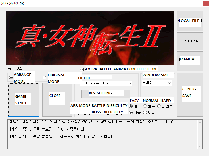209x156 pixels.
Task: Click the scroll-up arrow in description box
Action: (x=200, y=122)
